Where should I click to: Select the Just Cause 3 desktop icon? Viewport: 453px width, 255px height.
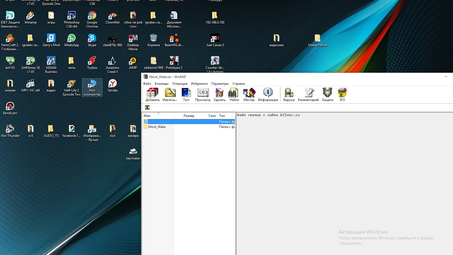tap(215, 40)
